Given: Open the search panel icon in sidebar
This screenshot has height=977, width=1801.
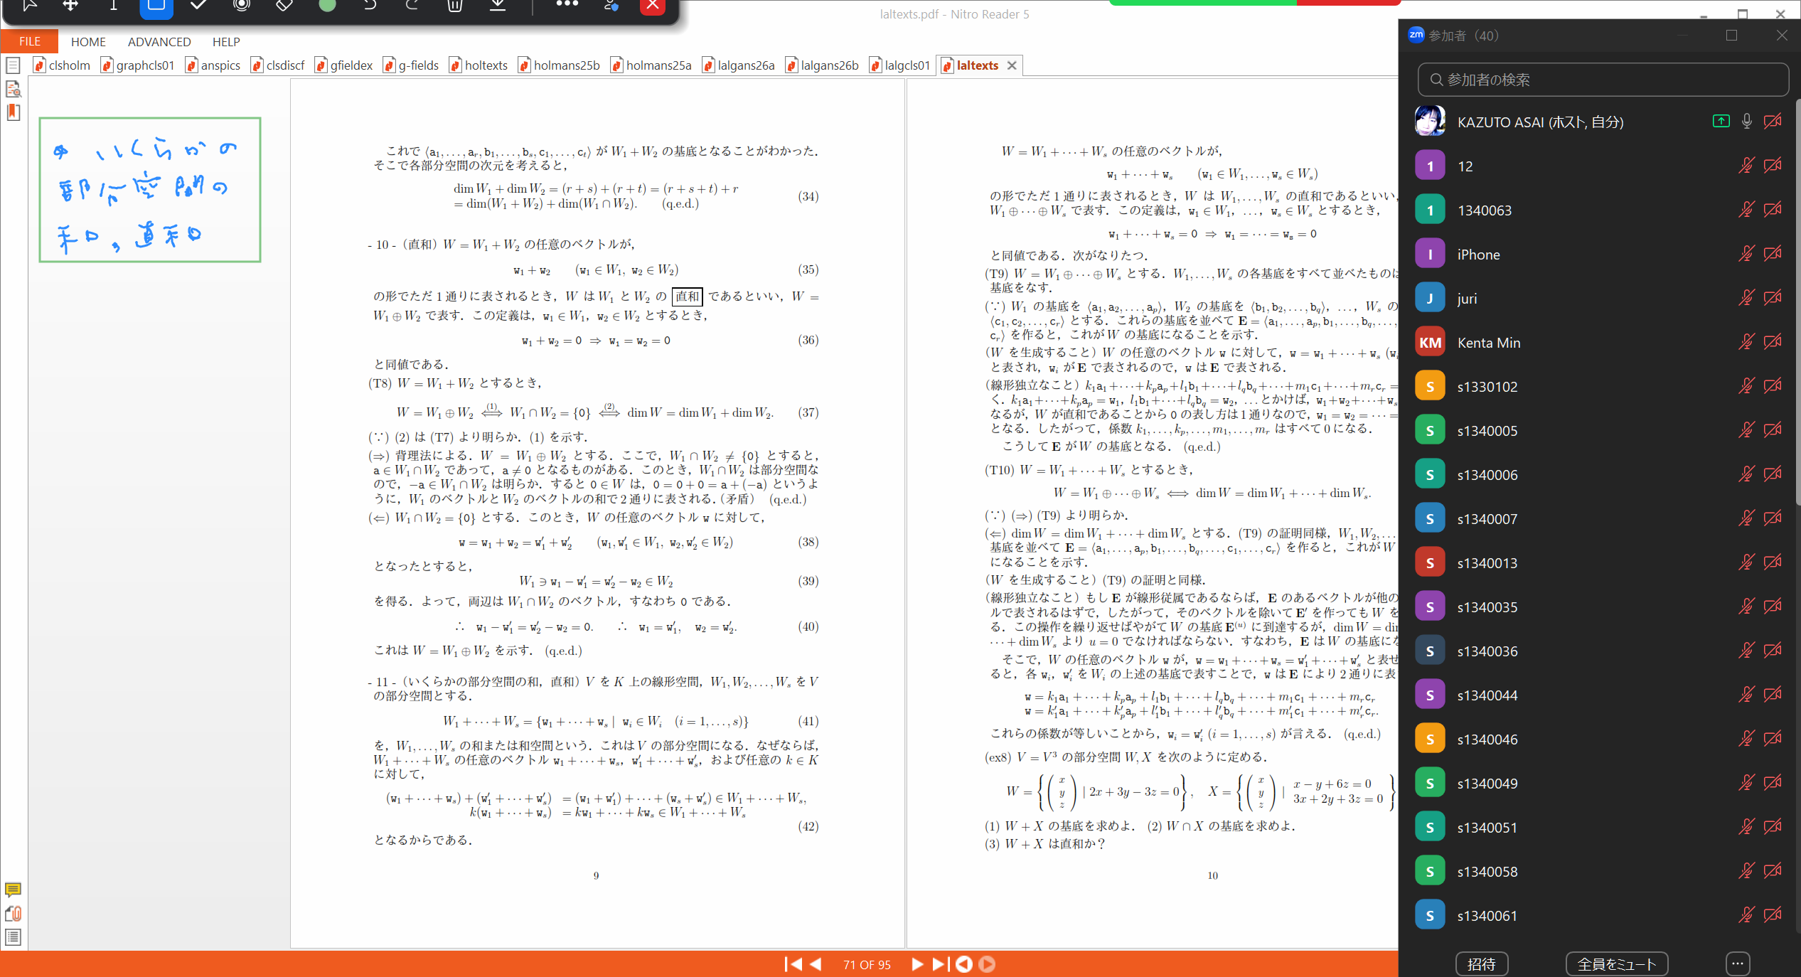Looking at the screenshot, I should click(13, 89).
